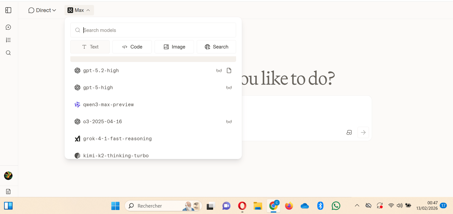453x214 pixels.
Task: Click the OpenAI logo beside gpt-5.2-high
Action: (x=77, y=71)
